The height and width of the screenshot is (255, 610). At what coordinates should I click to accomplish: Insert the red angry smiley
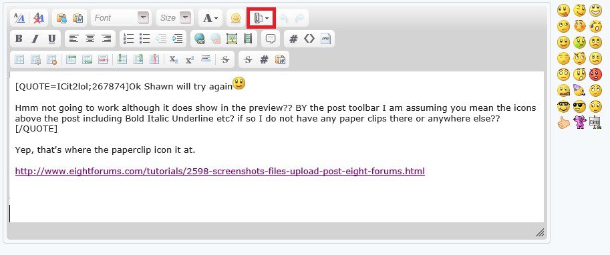[595, 74]
